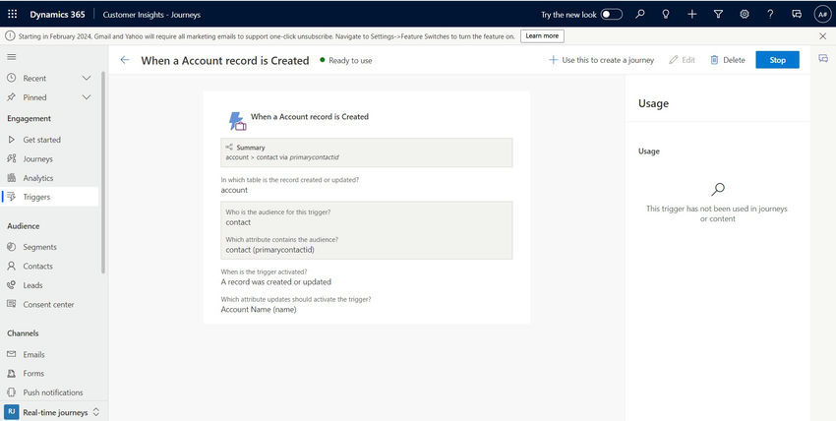Open the settings gear icon
The width and height of the screenshot is (836, 421).
point(745,14)
